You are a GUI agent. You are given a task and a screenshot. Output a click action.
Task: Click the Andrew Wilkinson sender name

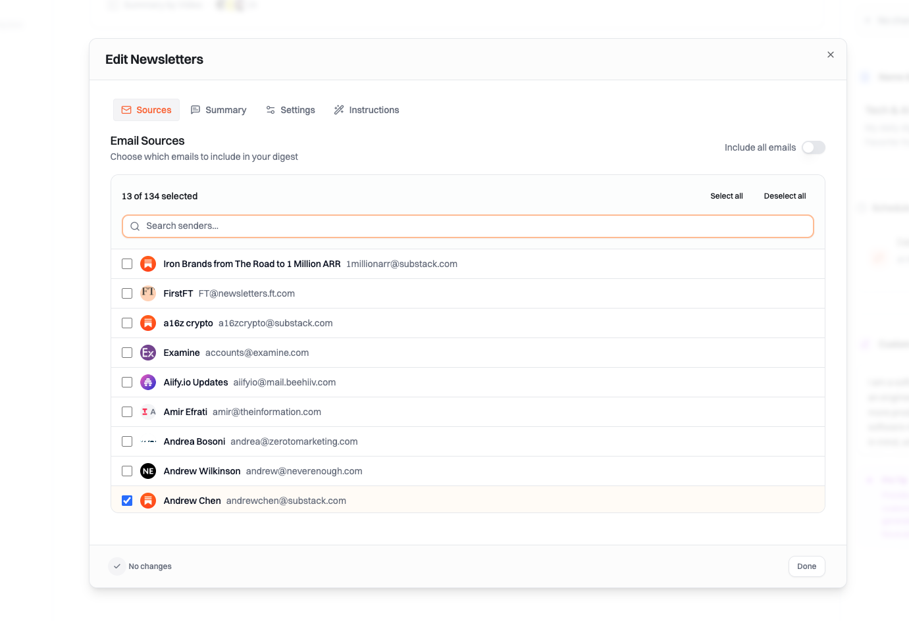click(x=202, y=471)
